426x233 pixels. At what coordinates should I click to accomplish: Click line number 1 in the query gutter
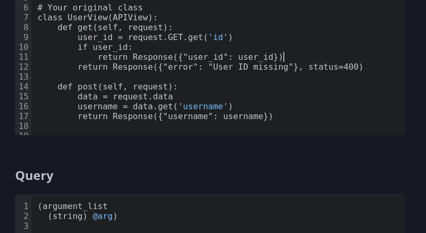point(26,206)
